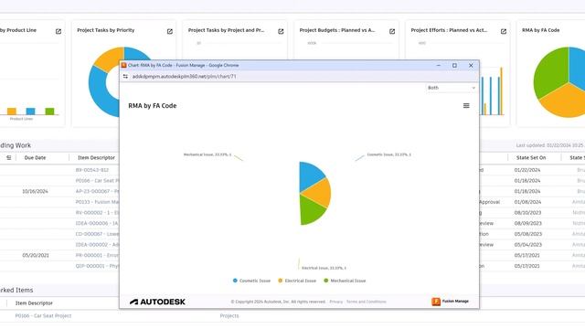
Task: Click popup URL address field
Action: [184, 77]
